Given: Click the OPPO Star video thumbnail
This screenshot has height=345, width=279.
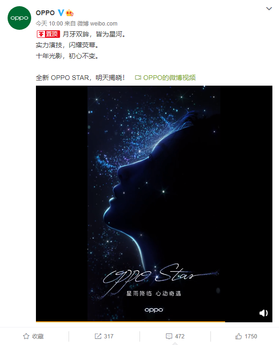Looking at the screenshot, I should click(154, 203).
